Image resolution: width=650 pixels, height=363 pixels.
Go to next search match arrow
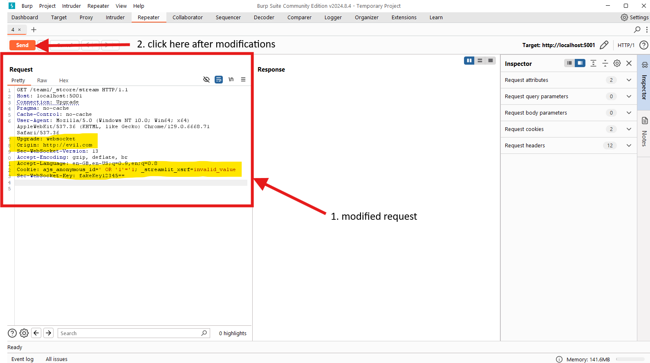tap(49, 333)
